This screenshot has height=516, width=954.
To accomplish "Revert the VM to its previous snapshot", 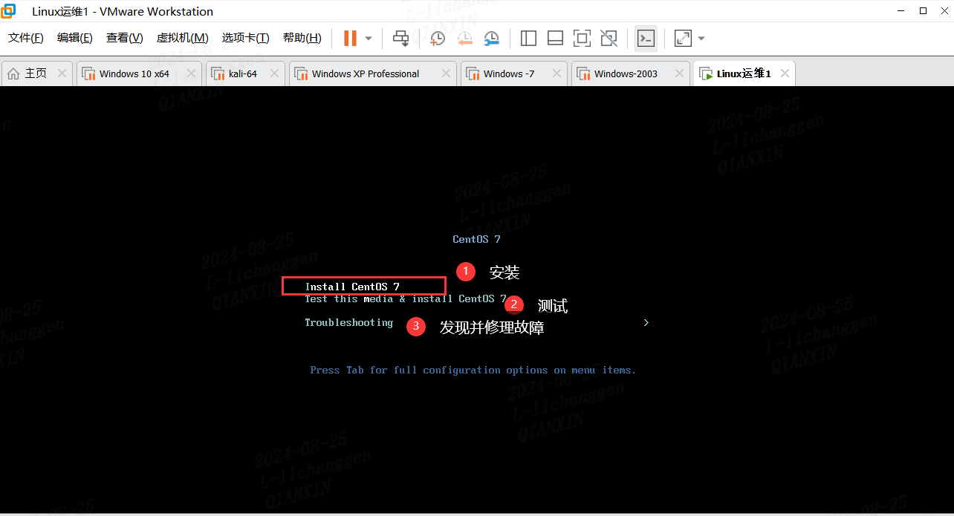I will 464,39.
